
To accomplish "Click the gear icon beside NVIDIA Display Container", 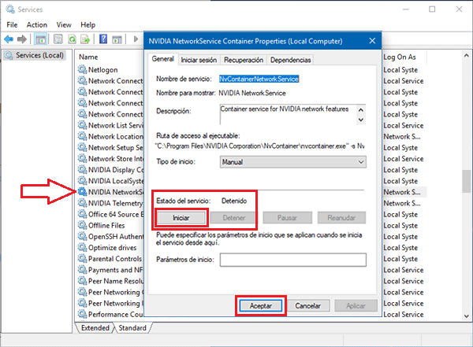I will pos(82,170).
